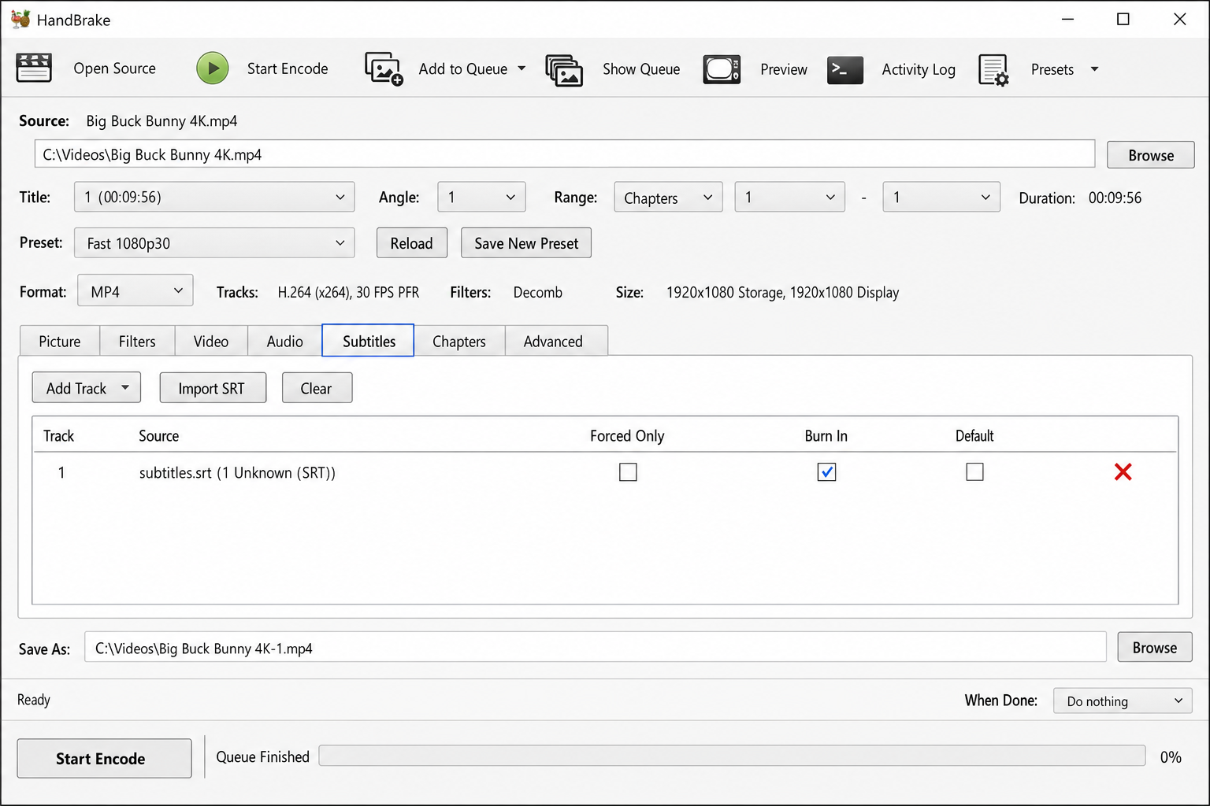Switch to the Filters tab
Viewport: 1210px width, 806px height.
click(x=137, y=341)
